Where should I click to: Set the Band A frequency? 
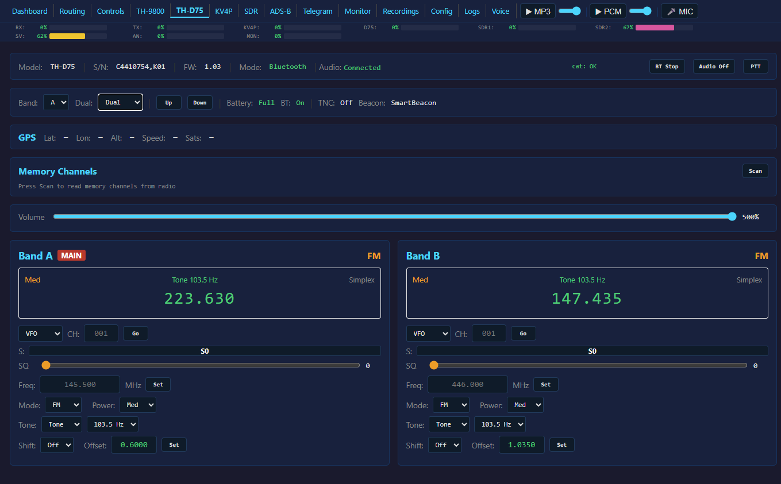coord(158,385)
